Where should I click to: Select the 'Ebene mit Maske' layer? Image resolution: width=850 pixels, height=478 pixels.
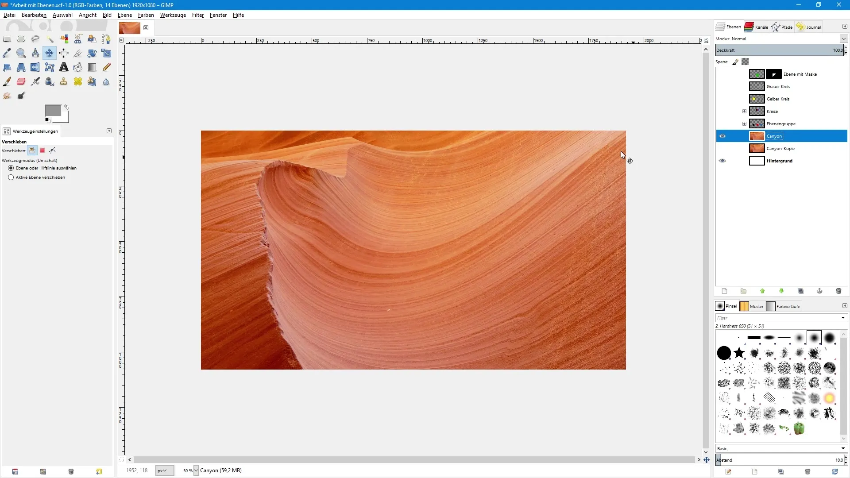point(782,74)
